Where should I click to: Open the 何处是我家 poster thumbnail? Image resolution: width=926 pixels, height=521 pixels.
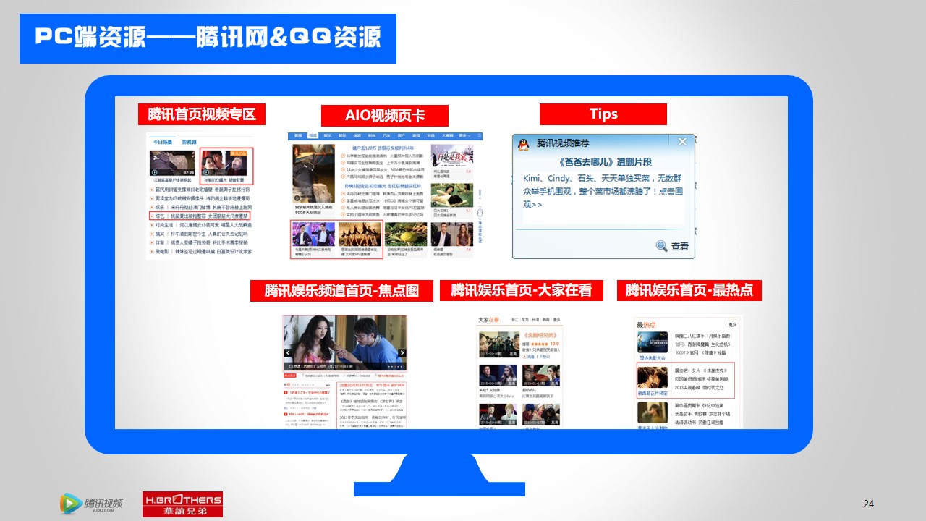point(452,155)
